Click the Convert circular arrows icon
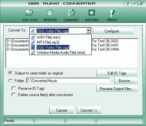Viewport: 146px width, 126px height. coord(71,13)
